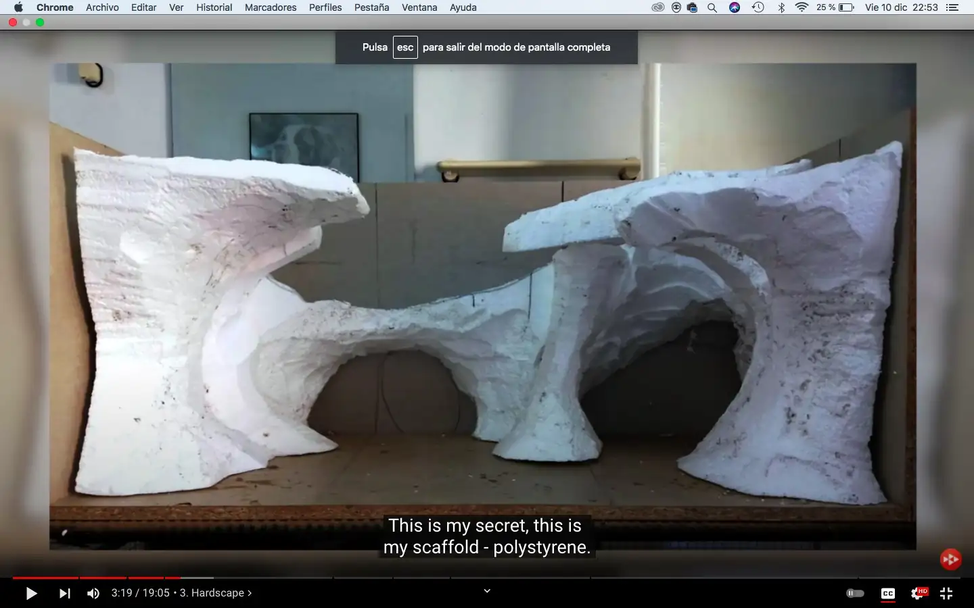
Task: Open the Apple menu
Action: click(x=18, y=7)
